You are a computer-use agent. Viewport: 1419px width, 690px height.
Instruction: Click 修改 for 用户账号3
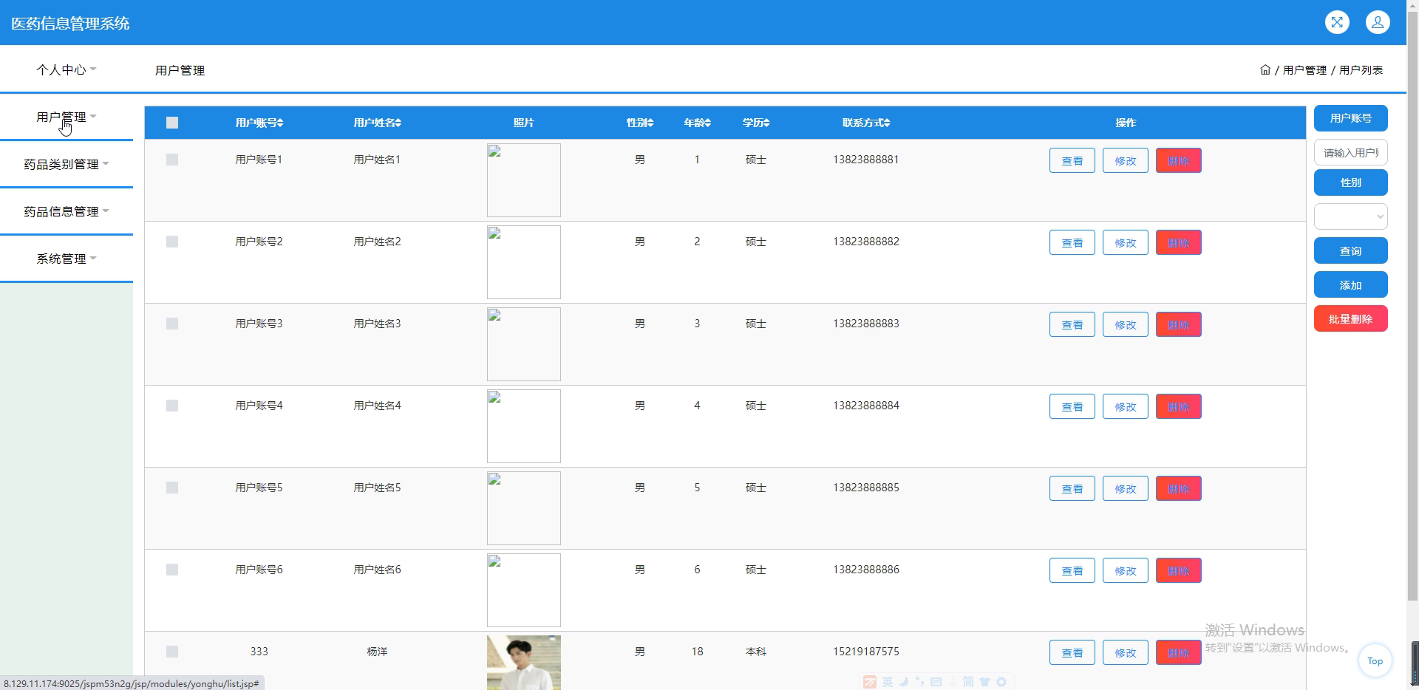(1126, 324)
